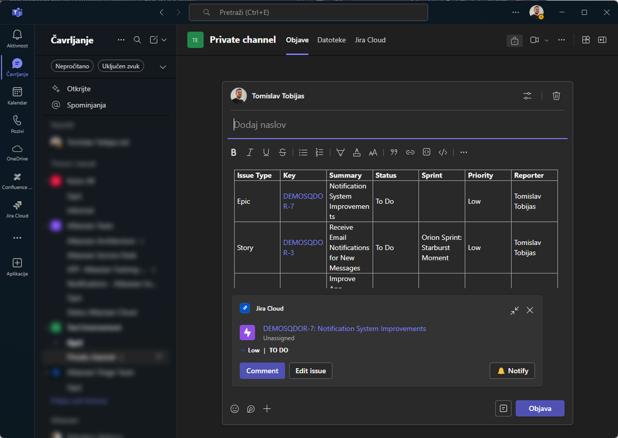The width and height of the screenshot is (618, 438).
Task: Toggle bold formatting
Action: click(x=233, y=153)
